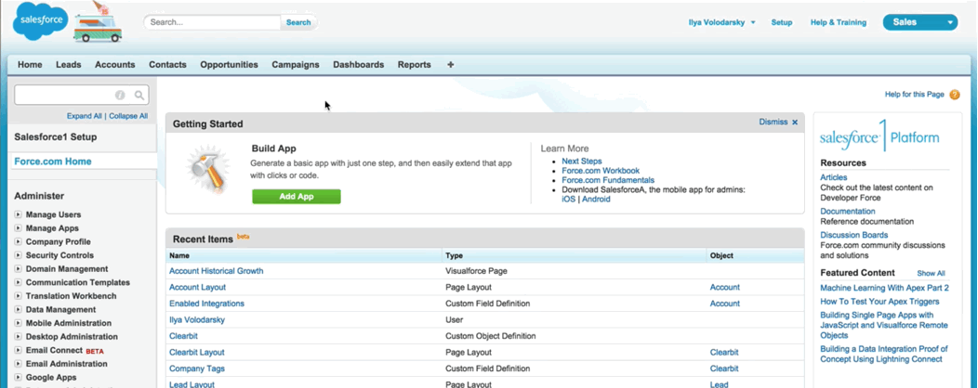Click the Android download link
The image size is (978, 388).
tap(596, 200)
